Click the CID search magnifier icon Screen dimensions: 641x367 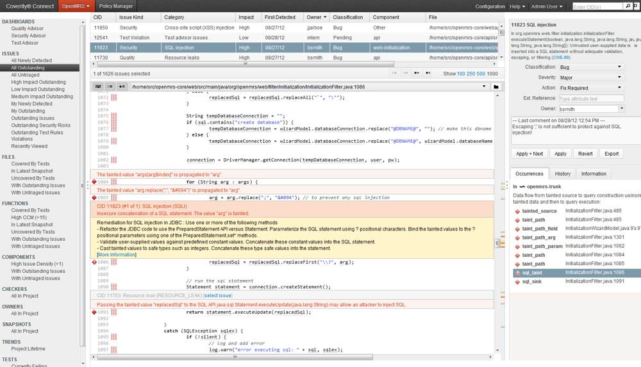[627, 6]
